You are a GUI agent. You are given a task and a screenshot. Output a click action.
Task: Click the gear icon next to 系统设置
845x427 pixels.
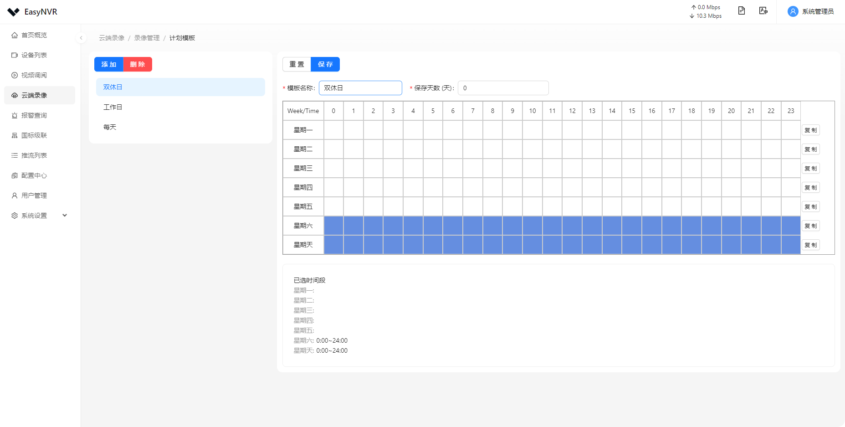tap(15, 216)
